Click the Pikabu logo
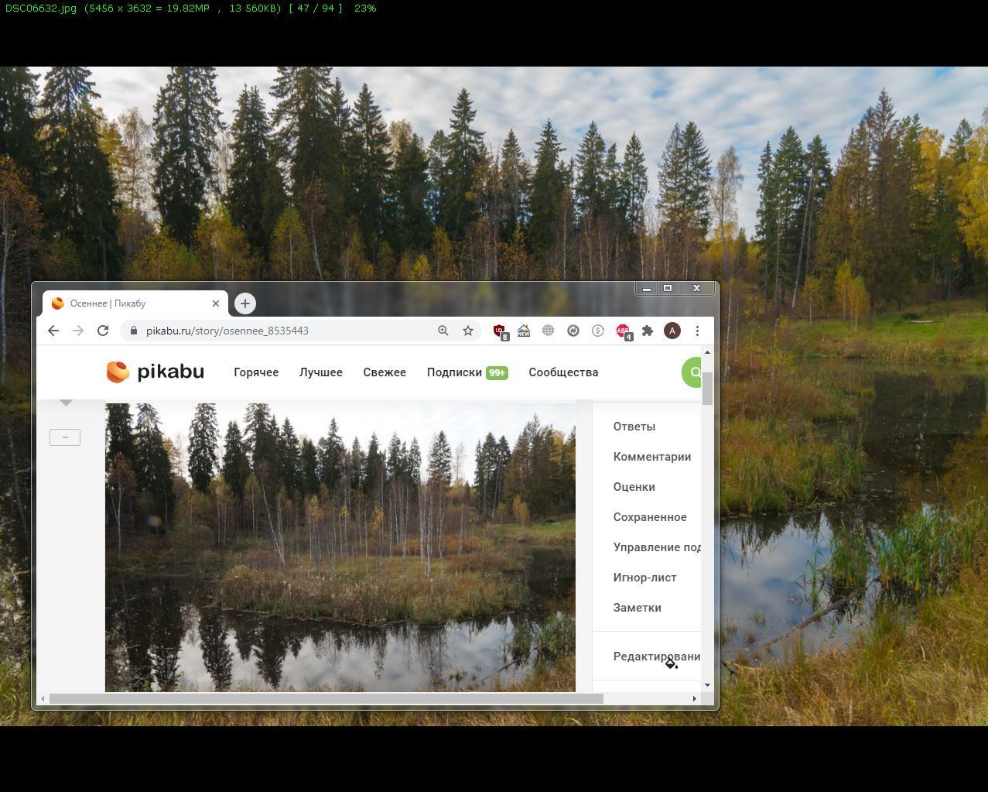This screenshot has width=988, height=792. [156, 372]
